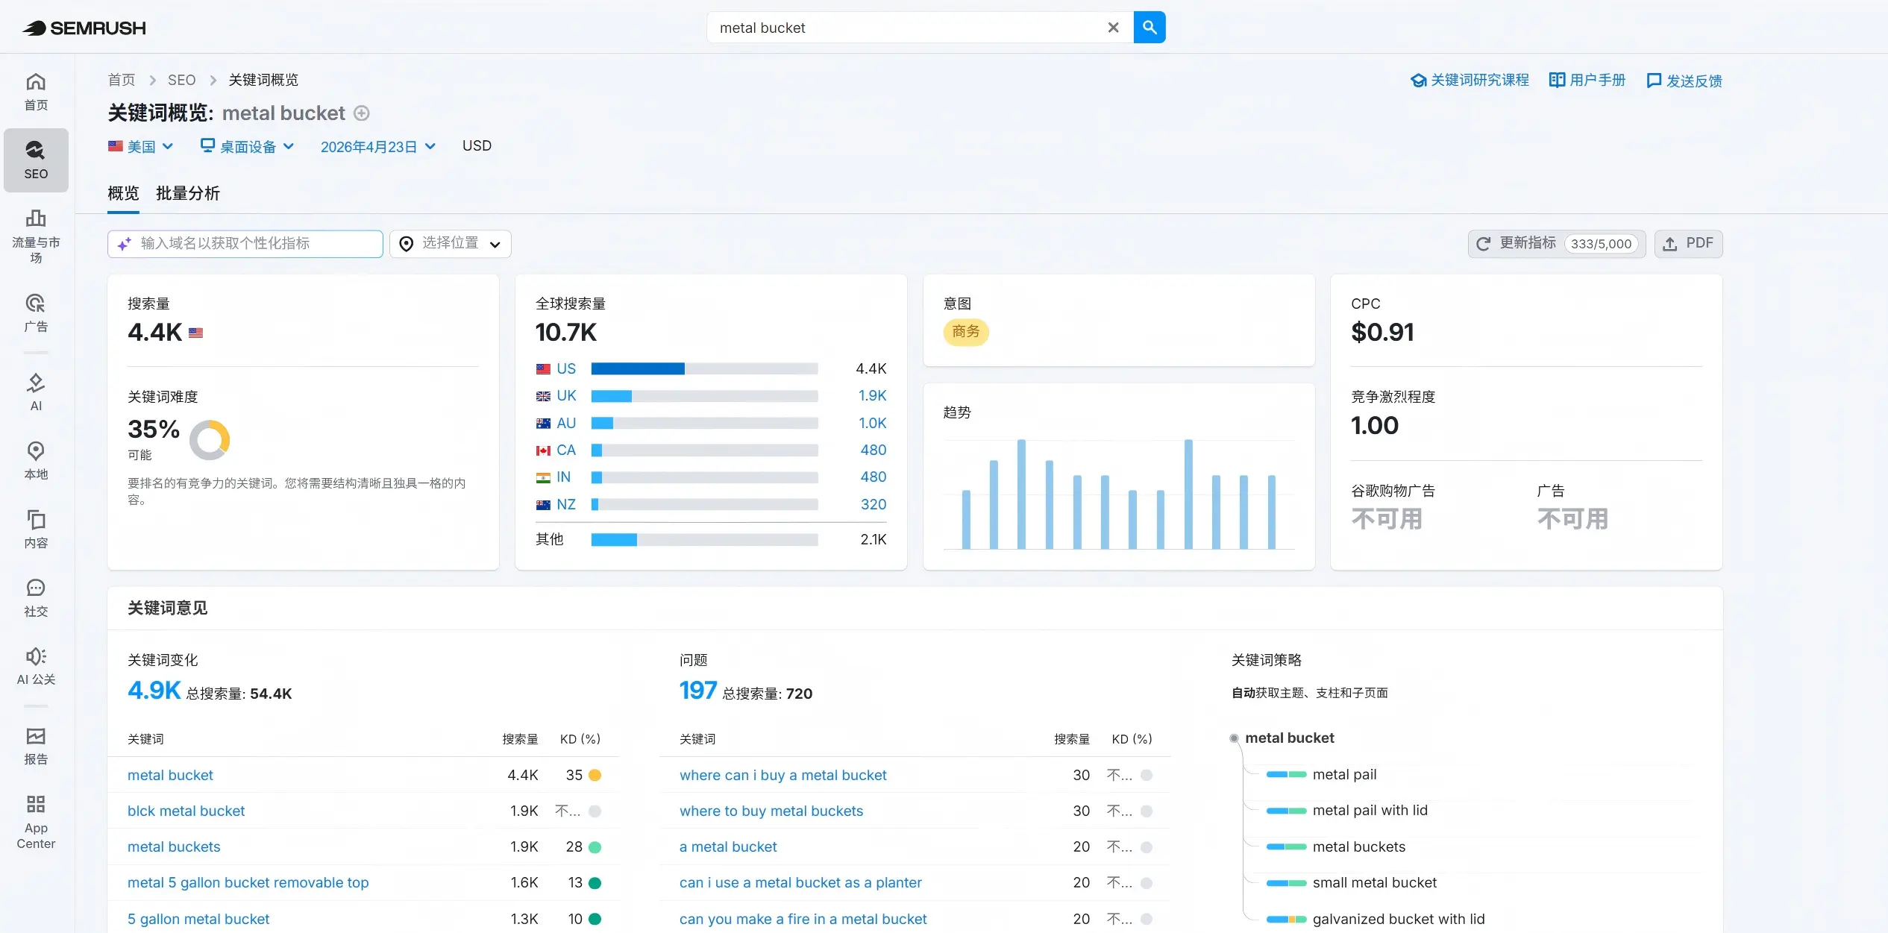Click UK row in global volume
This screenshot has width=1888, height=933.
pyautogui.click(x=711, y=396)
